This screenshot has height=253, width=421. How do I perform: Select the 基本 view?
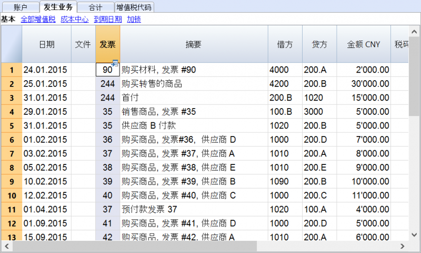click(8, 19)
